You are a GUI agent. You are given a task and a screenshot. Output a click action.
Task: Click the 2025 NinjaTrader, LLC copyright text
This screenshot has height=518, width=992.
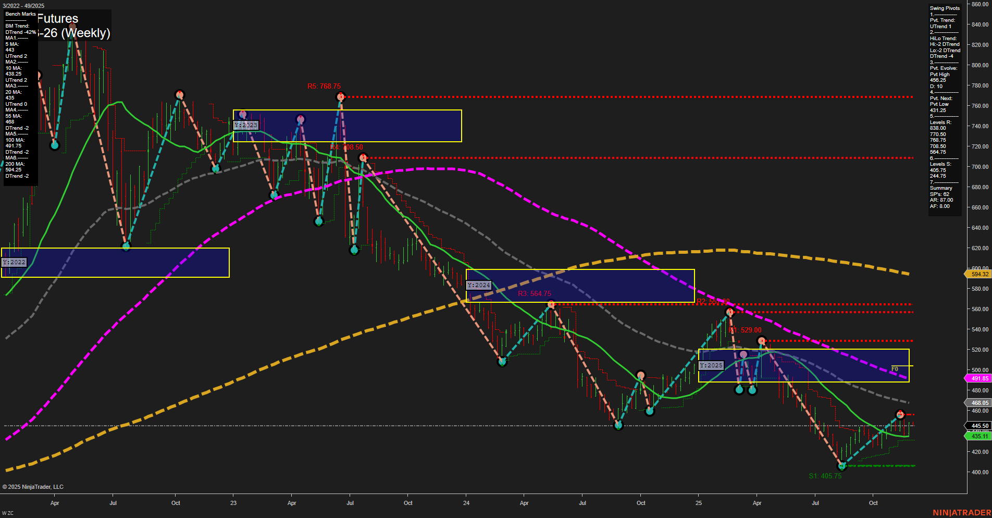pos(33,486)
